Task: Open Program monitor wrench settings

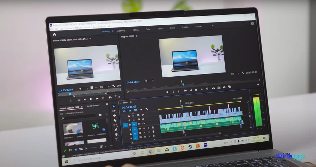Action: [243, 73]
